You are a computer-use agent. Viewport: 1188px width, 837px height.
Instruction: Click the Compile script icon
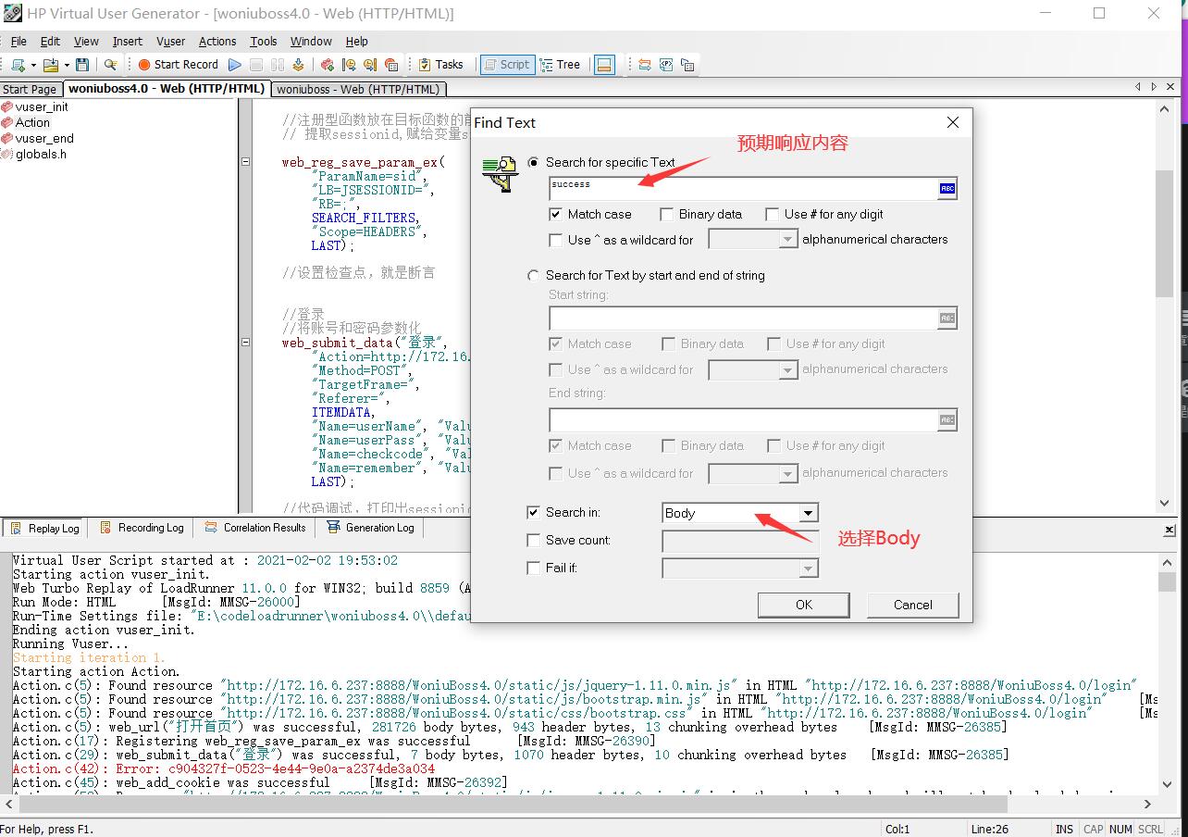(x=298, y=65)
